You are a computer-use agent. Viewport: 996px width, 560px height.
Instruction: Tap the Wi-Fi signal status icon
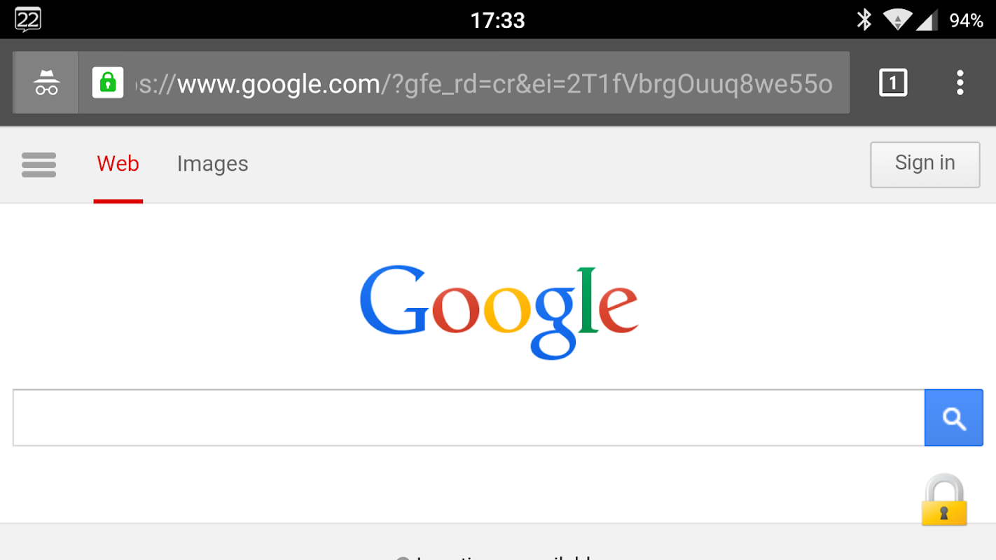[x=897, y=20]
